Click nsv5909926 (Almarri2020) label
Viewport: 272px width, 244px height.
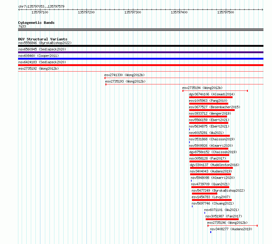(211, 146)
